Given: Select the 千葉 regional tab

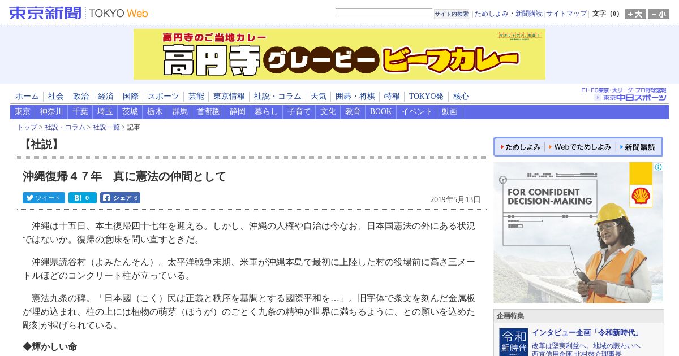Looking at the screenshot, I should pyautogui.click(x=80, y=112).
